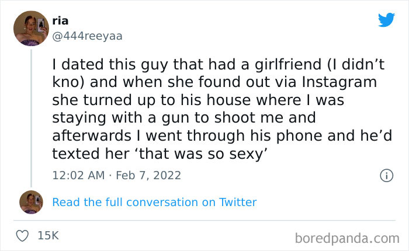Click small avatar beside the conversation link

point(30,202)
